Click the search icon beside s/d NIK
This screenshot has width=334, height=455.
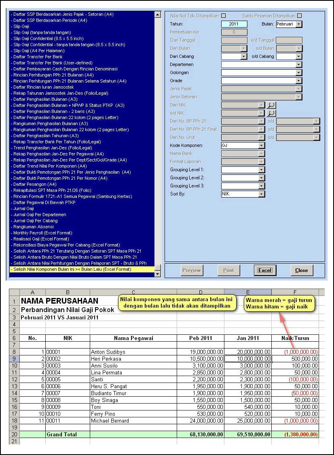pos(271,113)
